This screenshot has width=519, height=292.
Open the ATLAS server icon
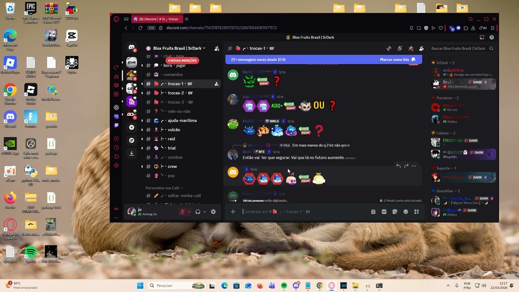click(x=131, y=62)
